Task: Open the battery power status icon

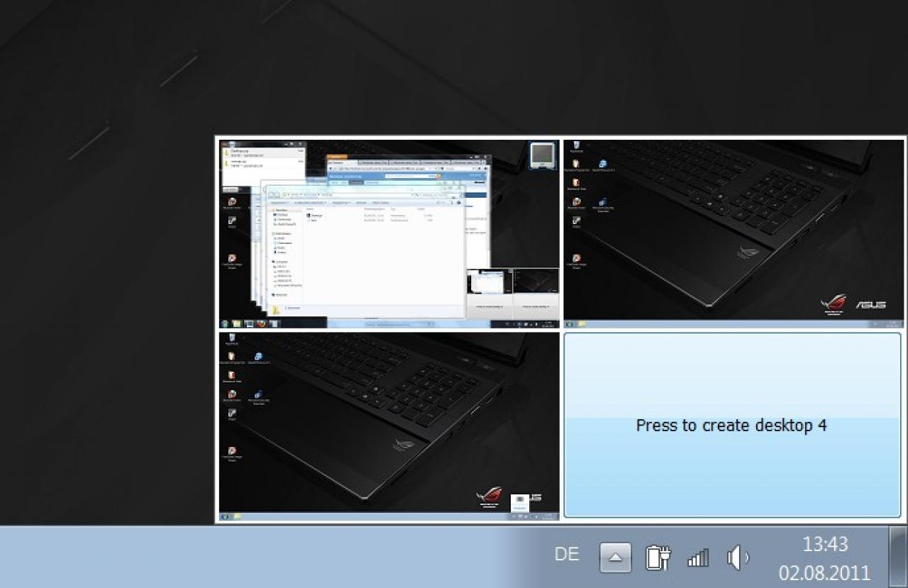Action: click(x=658, y=558)
